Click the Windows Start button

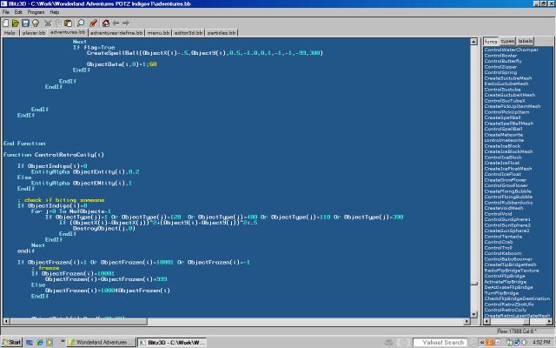click(x=12, y=342)
